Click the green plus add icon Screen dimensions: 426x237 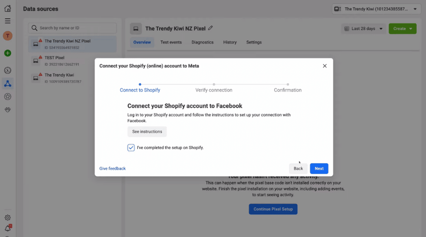pos(8,53)
